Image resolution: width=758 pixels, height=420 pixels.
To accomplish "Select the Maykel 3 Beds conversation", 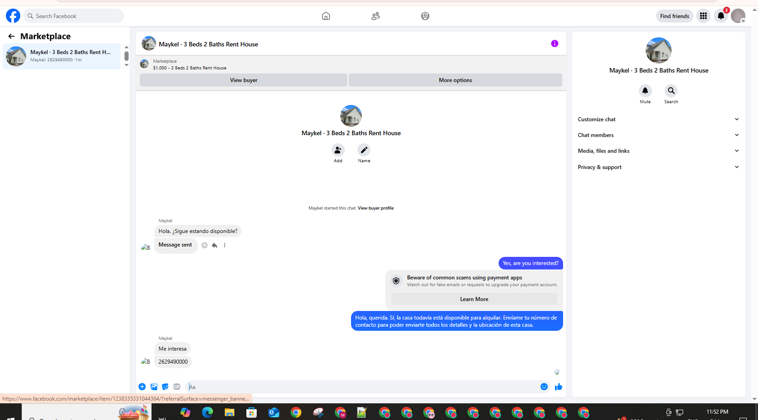I will click(62, 56).
